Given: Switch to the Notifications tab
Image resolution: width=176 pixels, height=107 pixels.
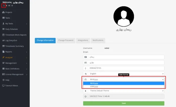Looking at the screenshot, I should pyautogui.click(x=98, y=40).
